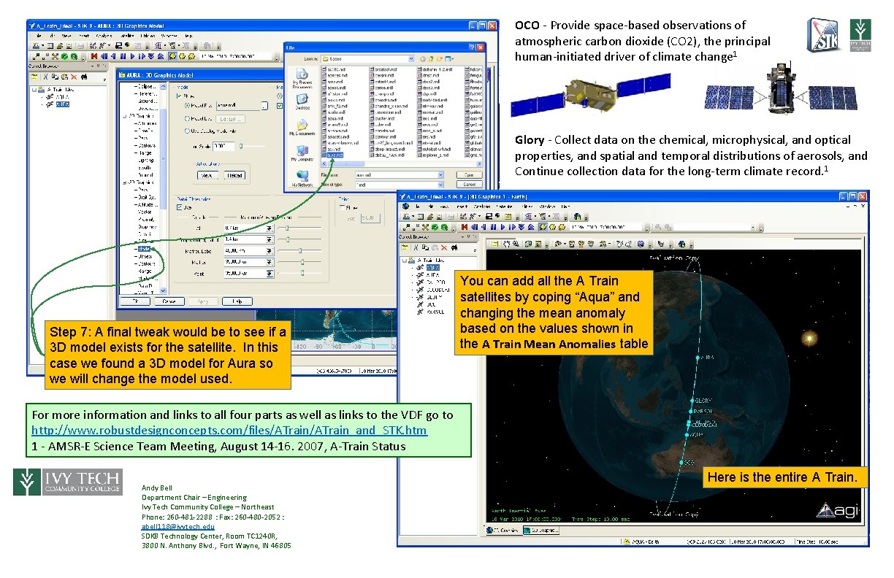Screen dimensions: 894x578
Task: Click the Pause animation icon
Action: [x=123, y=56]
